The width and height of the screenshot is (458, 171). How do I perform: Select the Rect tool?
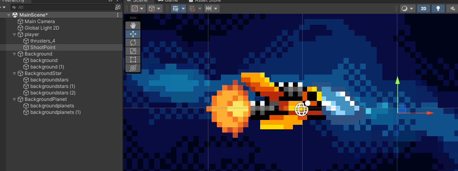[x=133, y=60]
